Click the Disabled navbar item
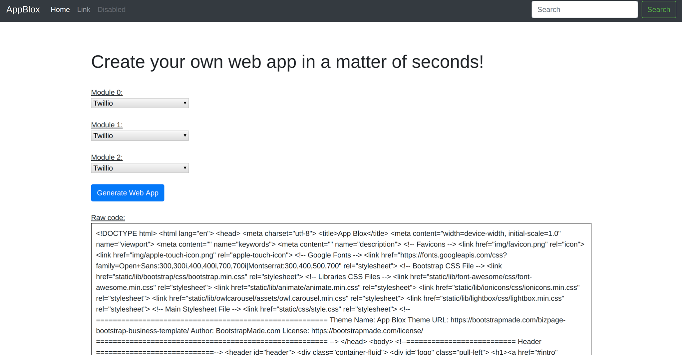This screenshot has height=355, width=682. tap(112, 10)
